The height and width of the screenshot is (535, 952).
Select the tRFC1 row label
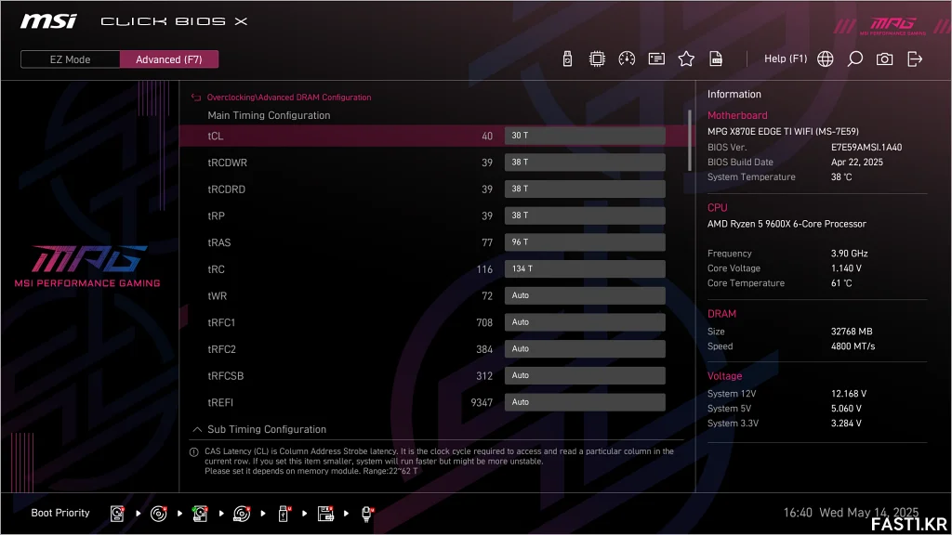coord(221,322)
